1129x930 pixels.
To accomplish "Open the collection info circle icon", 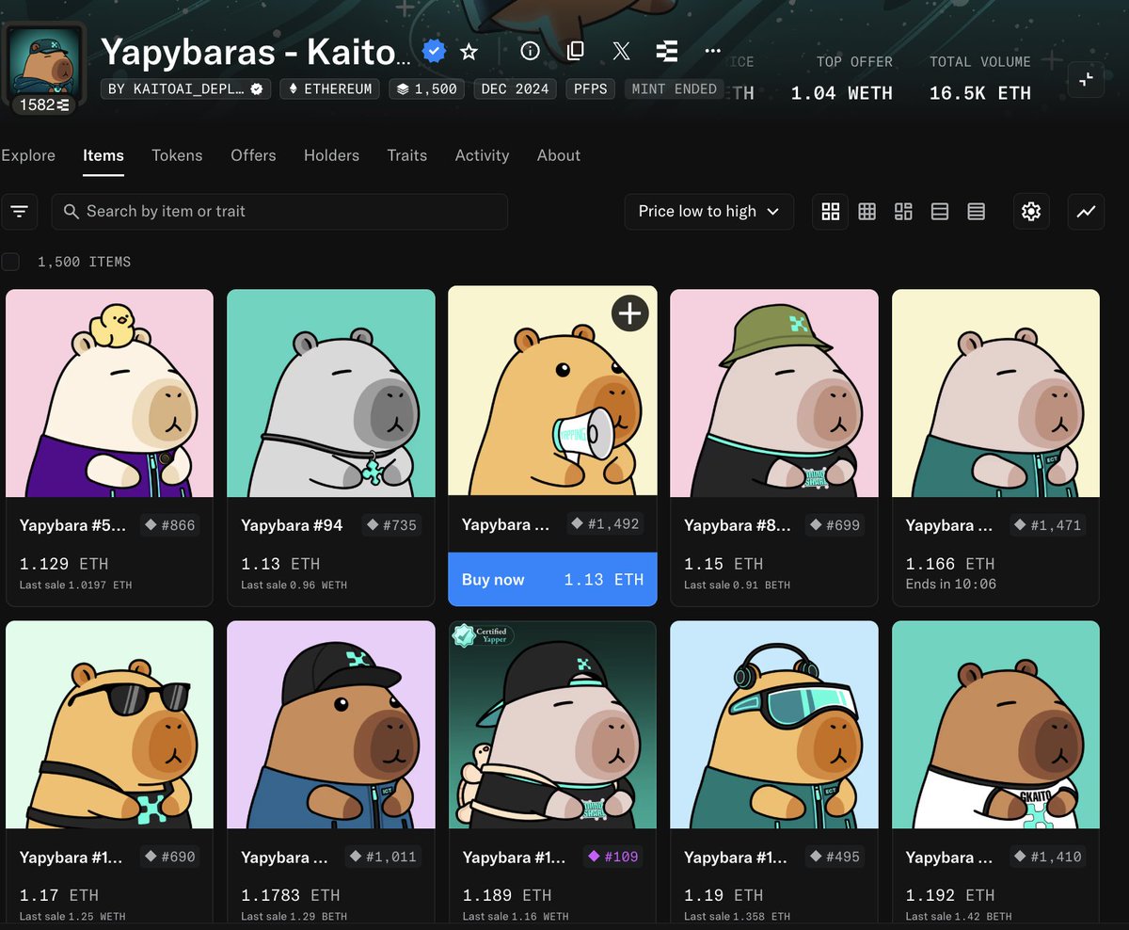I will 530,51.
